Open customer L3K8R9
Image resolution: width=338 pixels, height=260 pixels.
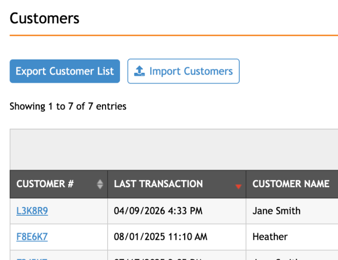(x=32, y=211)
